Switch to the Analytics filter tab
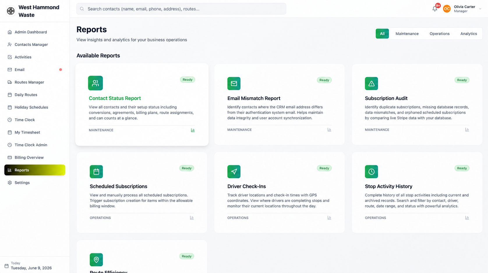Viewport: 488px width, 273px height. pyautogui.click(x=468, y=34)
